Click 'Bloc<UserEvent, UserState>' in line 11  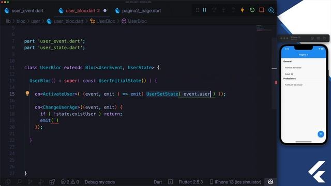pyautogui.click(x=119, y=68)
